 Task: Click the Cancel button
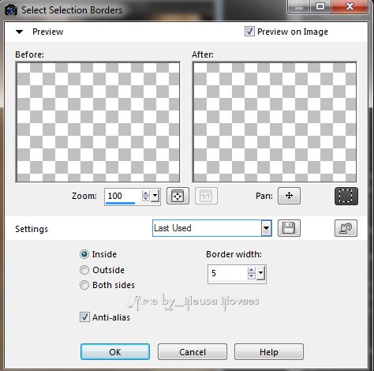point(193,352)
